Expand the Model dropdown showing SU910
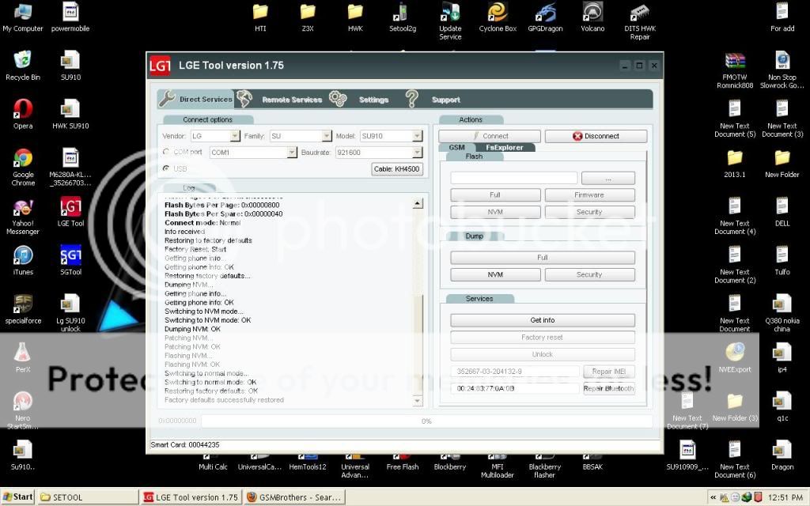The height and width of the screenshot is (506, 810). click(x=418, y=136)
